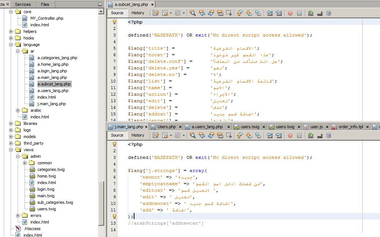
Task: Switch to the Services tab
Action: pos(23,4)
